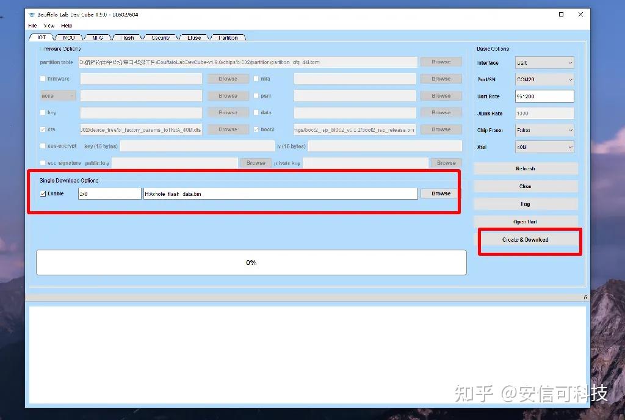Click the Bouffalo Lab Dev Cube title icon

pyautogui.click(x=32, y=15)
